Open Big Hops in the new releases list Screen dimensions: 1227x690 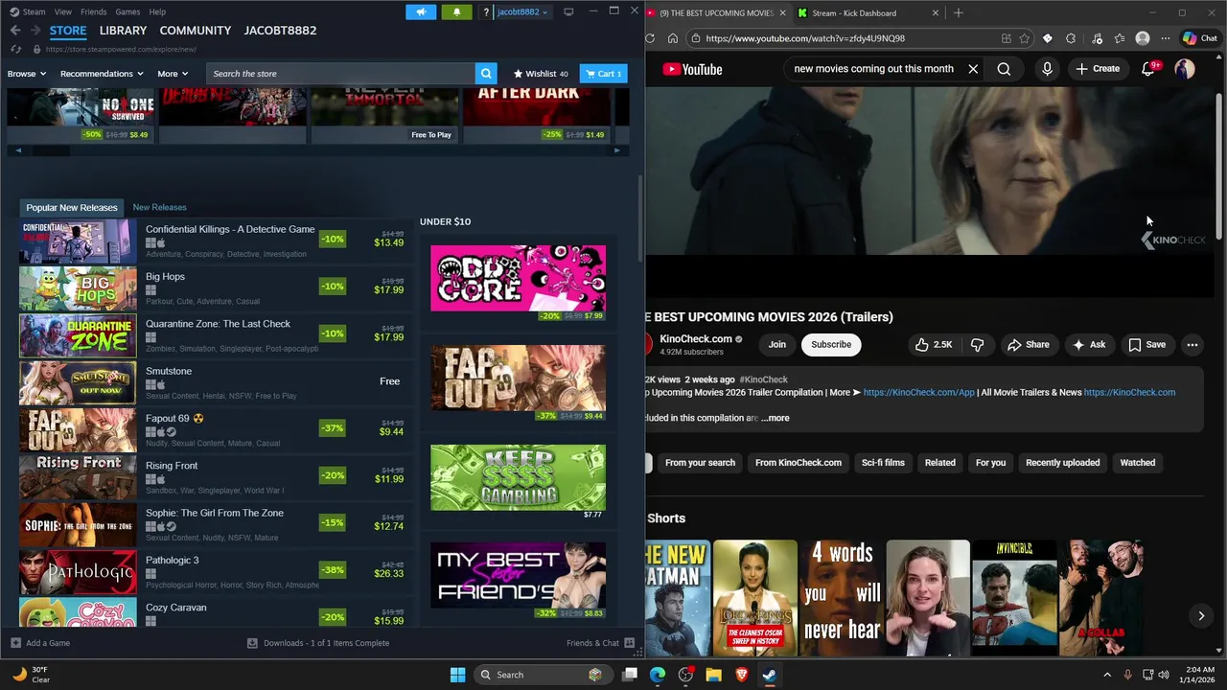217,288
